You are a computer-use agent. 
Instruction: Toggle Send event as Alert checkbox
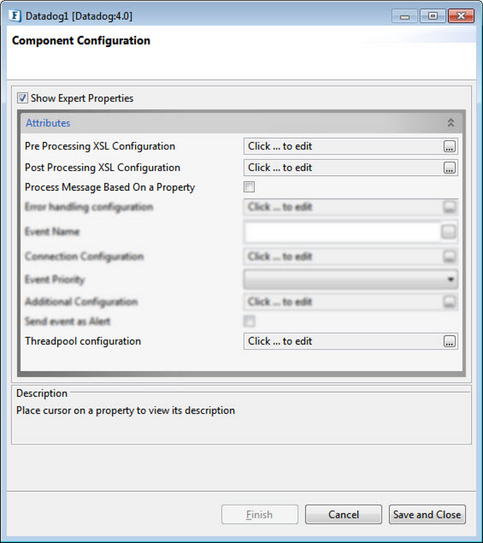(x=249, y=321)
